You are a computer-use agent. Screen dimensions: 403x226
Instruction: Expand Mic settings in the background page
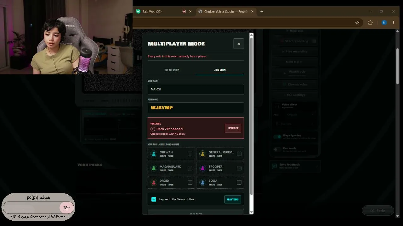(x=294, y=95)
